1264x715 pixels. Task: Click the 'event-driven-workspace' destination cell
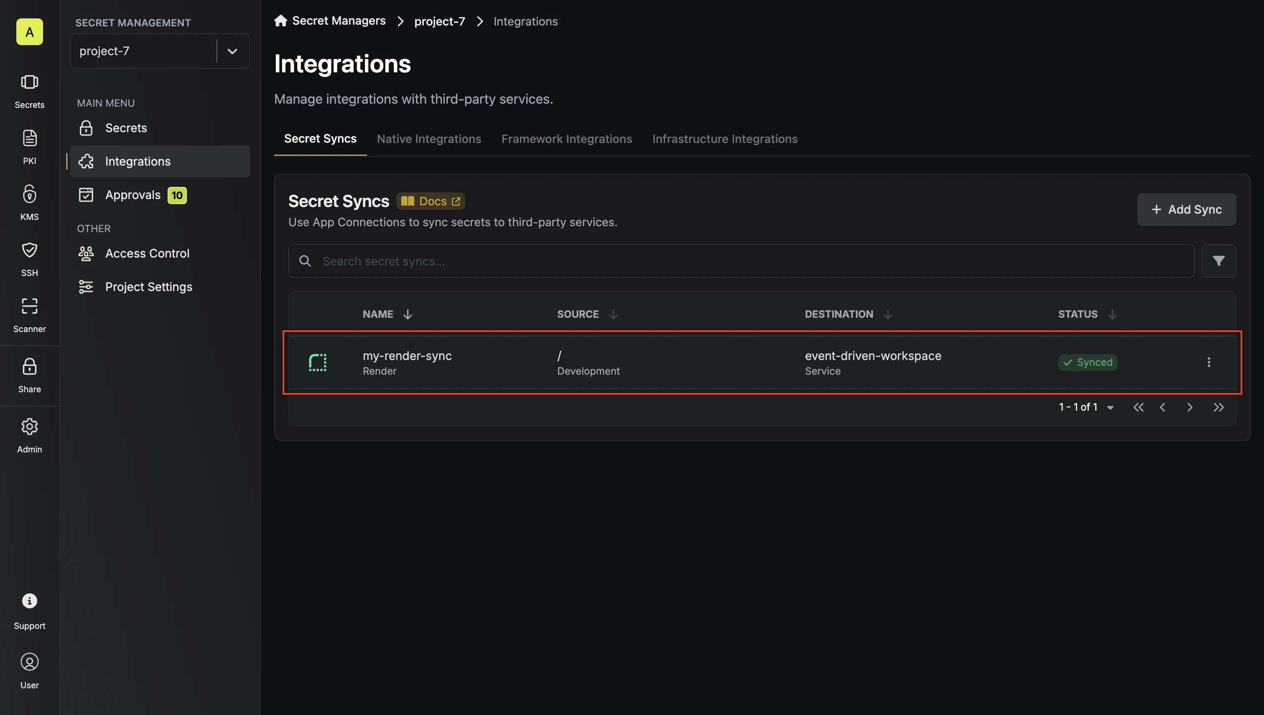point(873,356)
